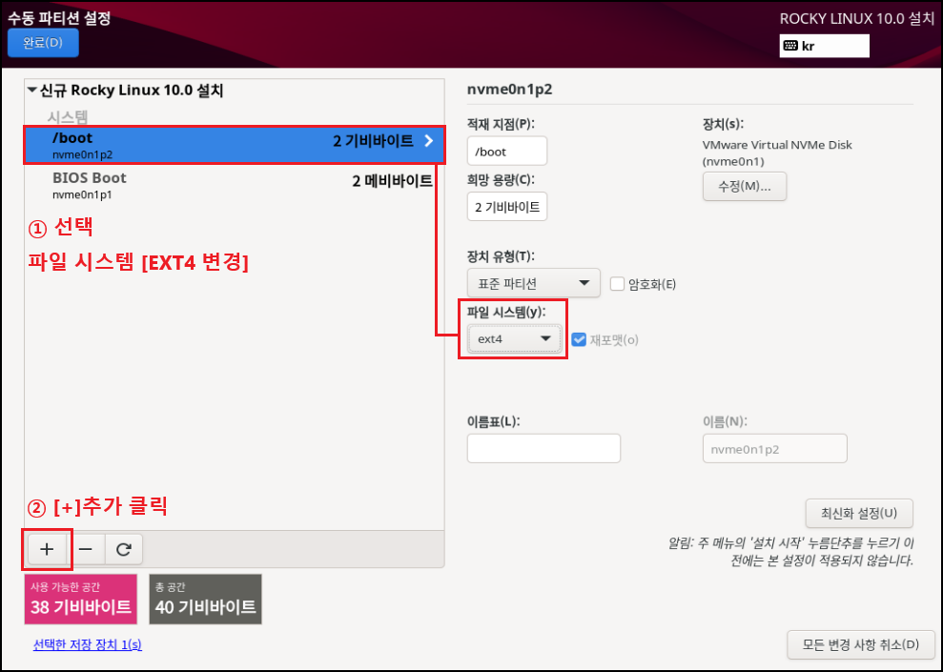Screen dimensions: 943x672
Task: Click the reload storage configuration icon
Action: [x=124, y=549]
